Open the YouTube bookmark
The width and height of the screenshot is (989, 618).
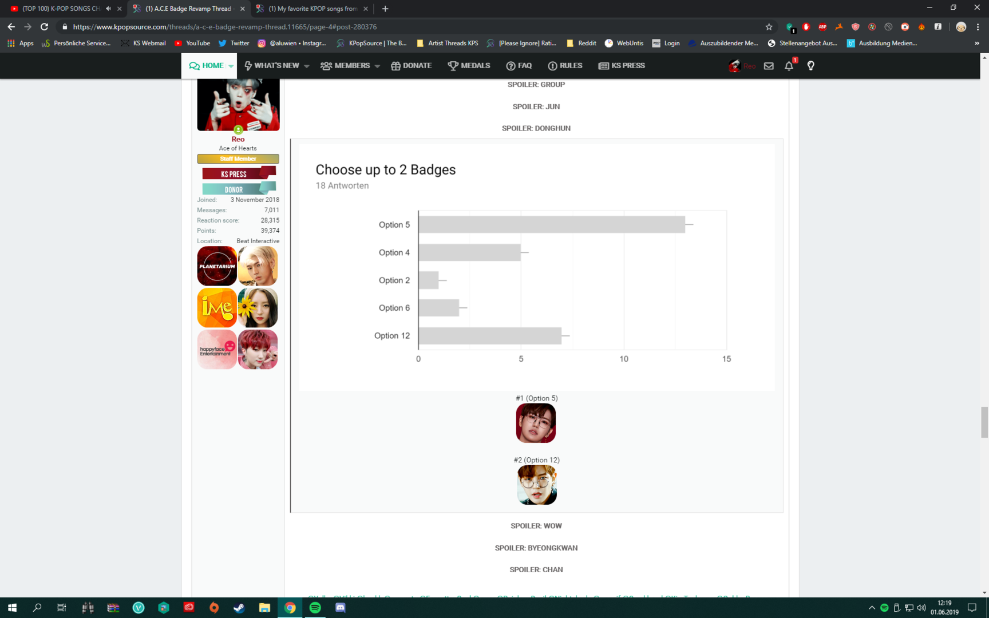pyautogui.click(x=192, y=43)
